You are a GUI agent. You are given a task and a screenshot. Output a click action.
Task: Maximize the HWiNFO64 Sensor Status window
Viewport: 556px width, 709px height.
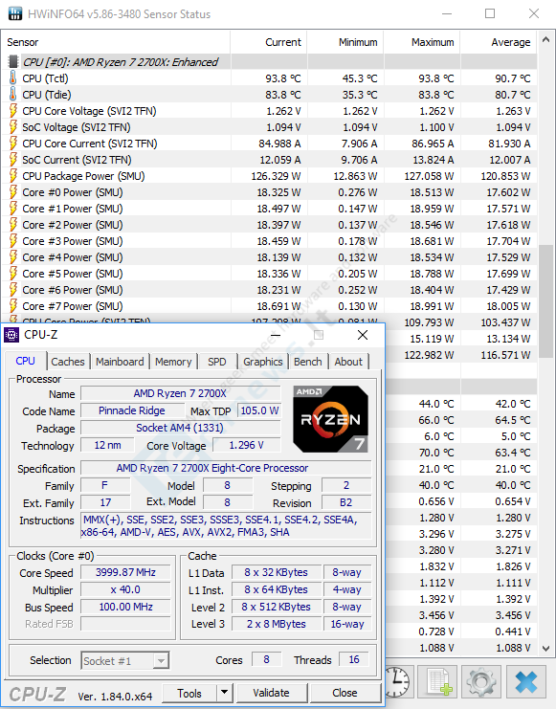[490, 14]
